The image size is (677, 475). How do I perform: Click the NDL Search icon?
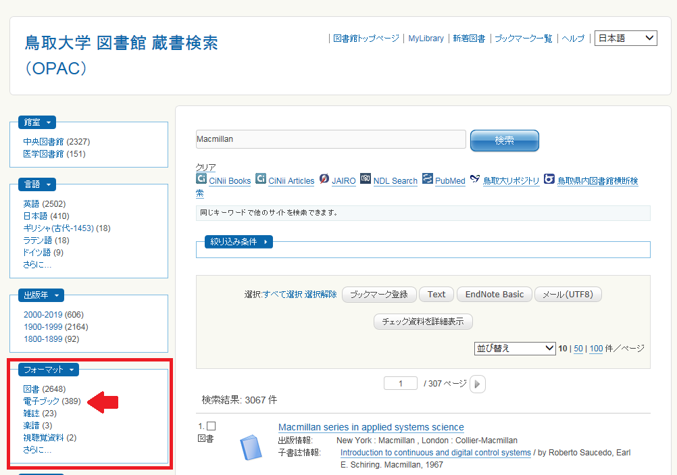[366, 178]
